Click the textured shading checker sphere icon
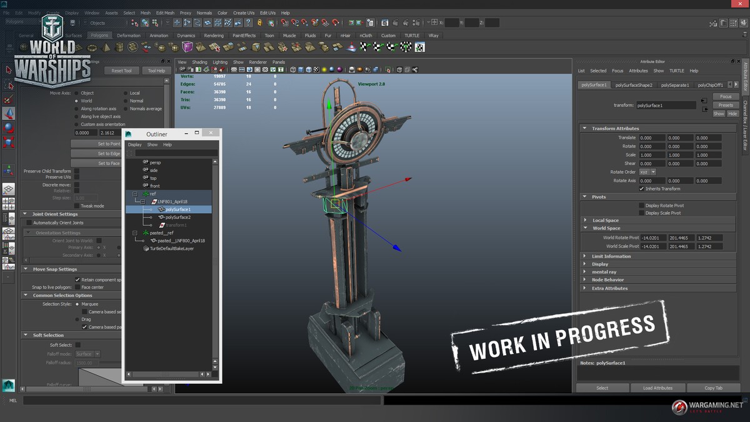Screen dimensions: 750x422 (x=316, y=69)
